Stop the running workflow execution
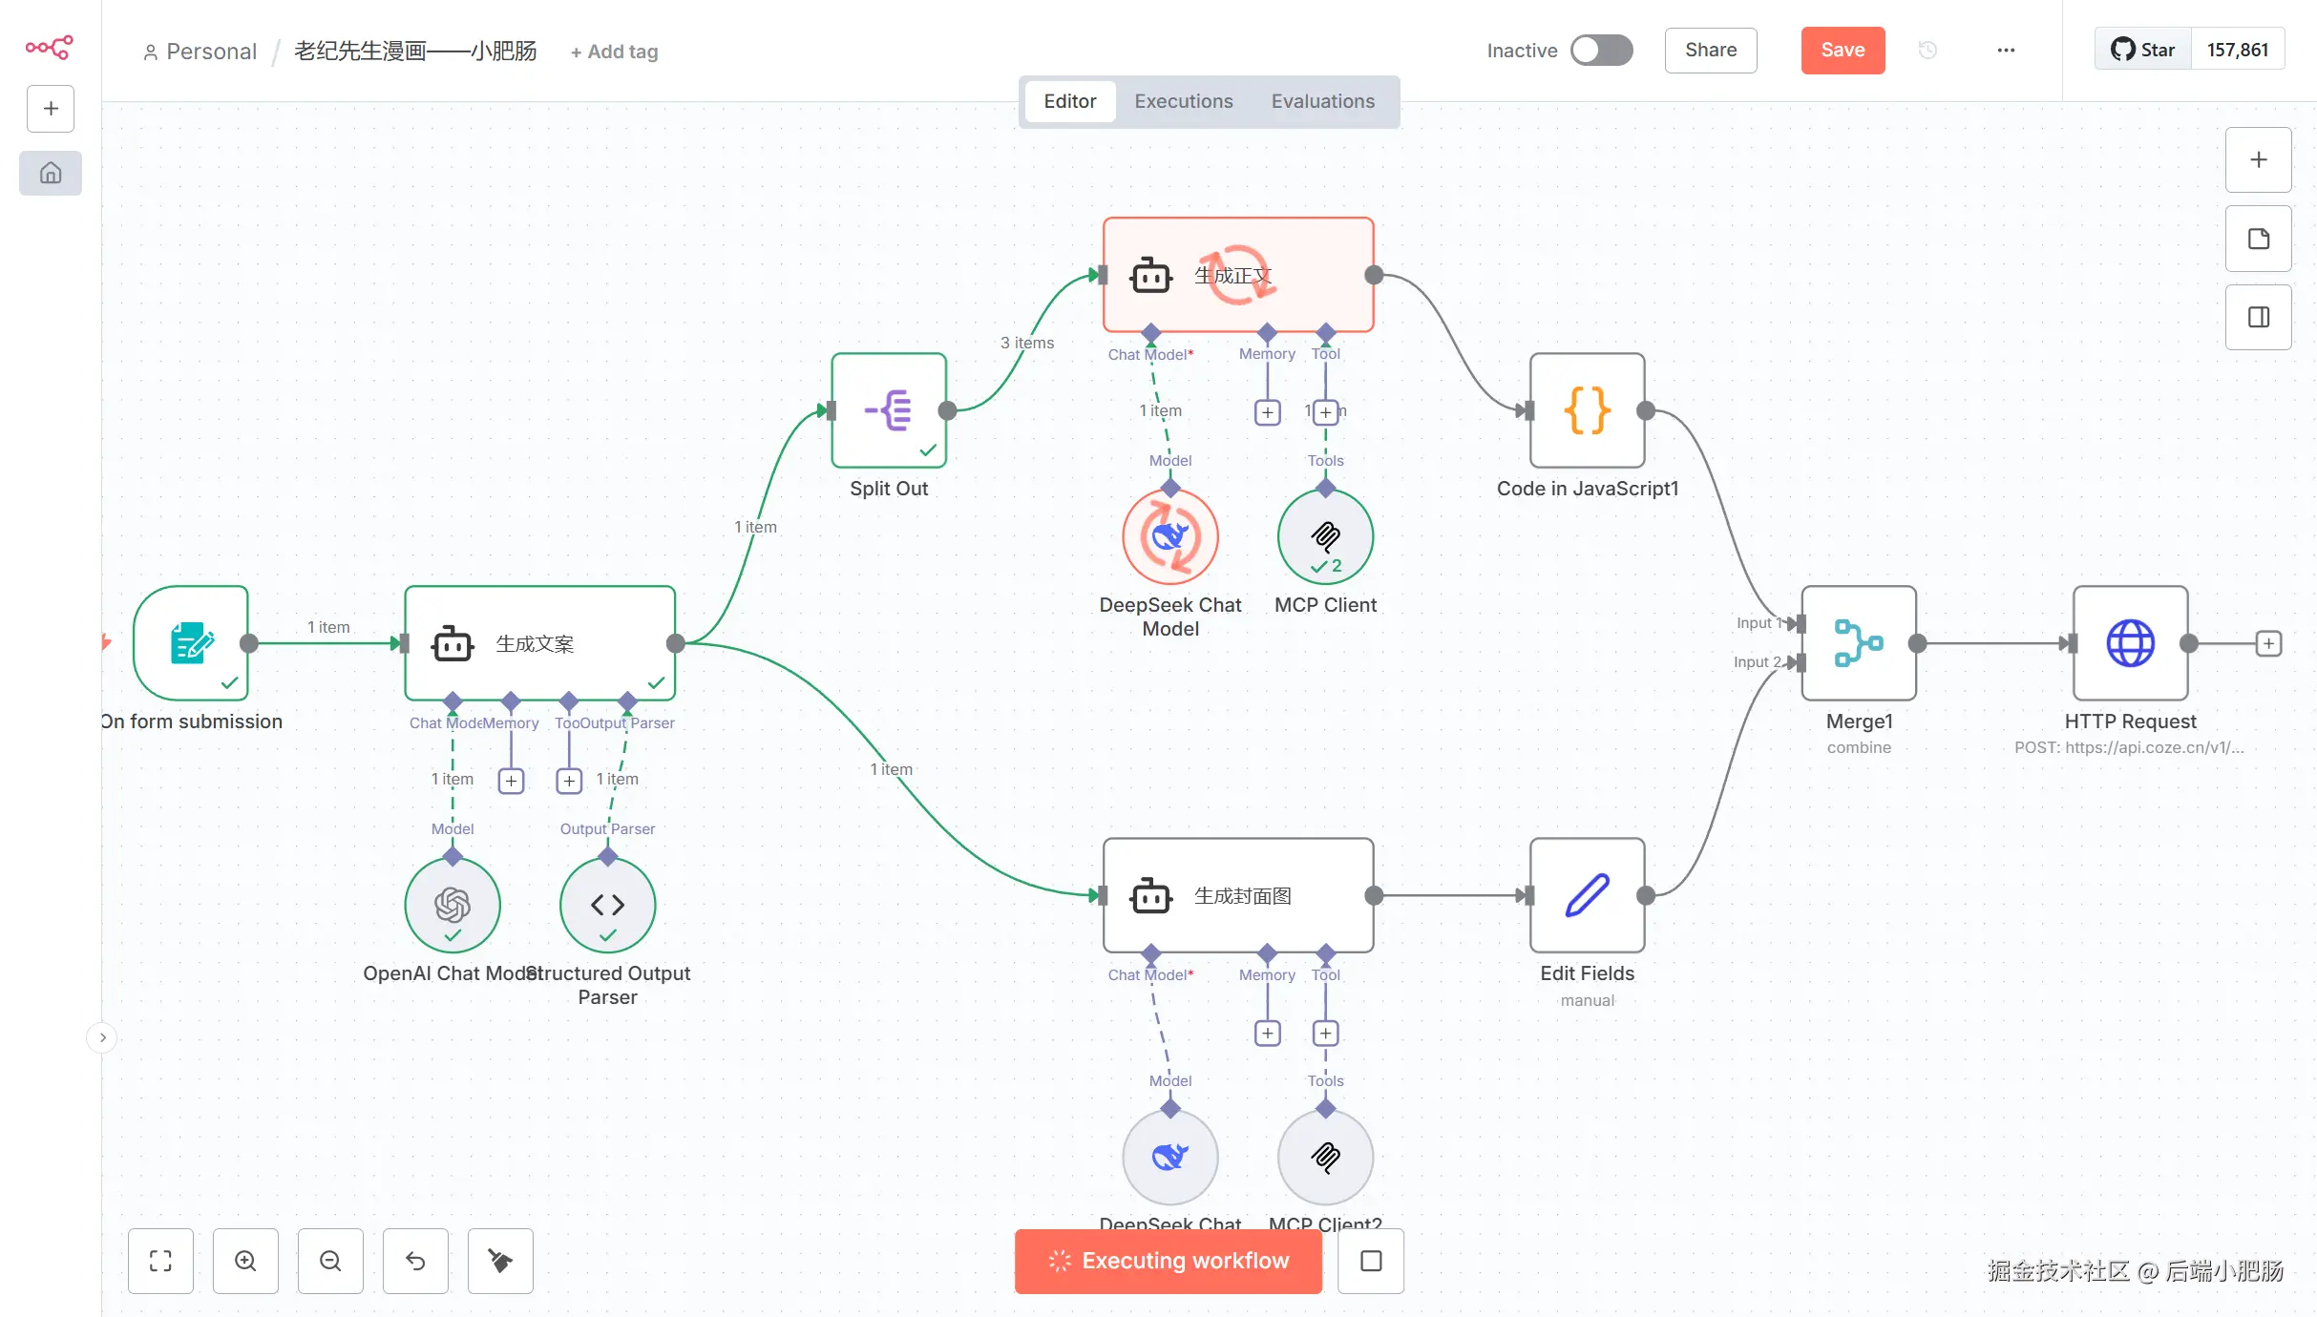 click(1371, 1261)
